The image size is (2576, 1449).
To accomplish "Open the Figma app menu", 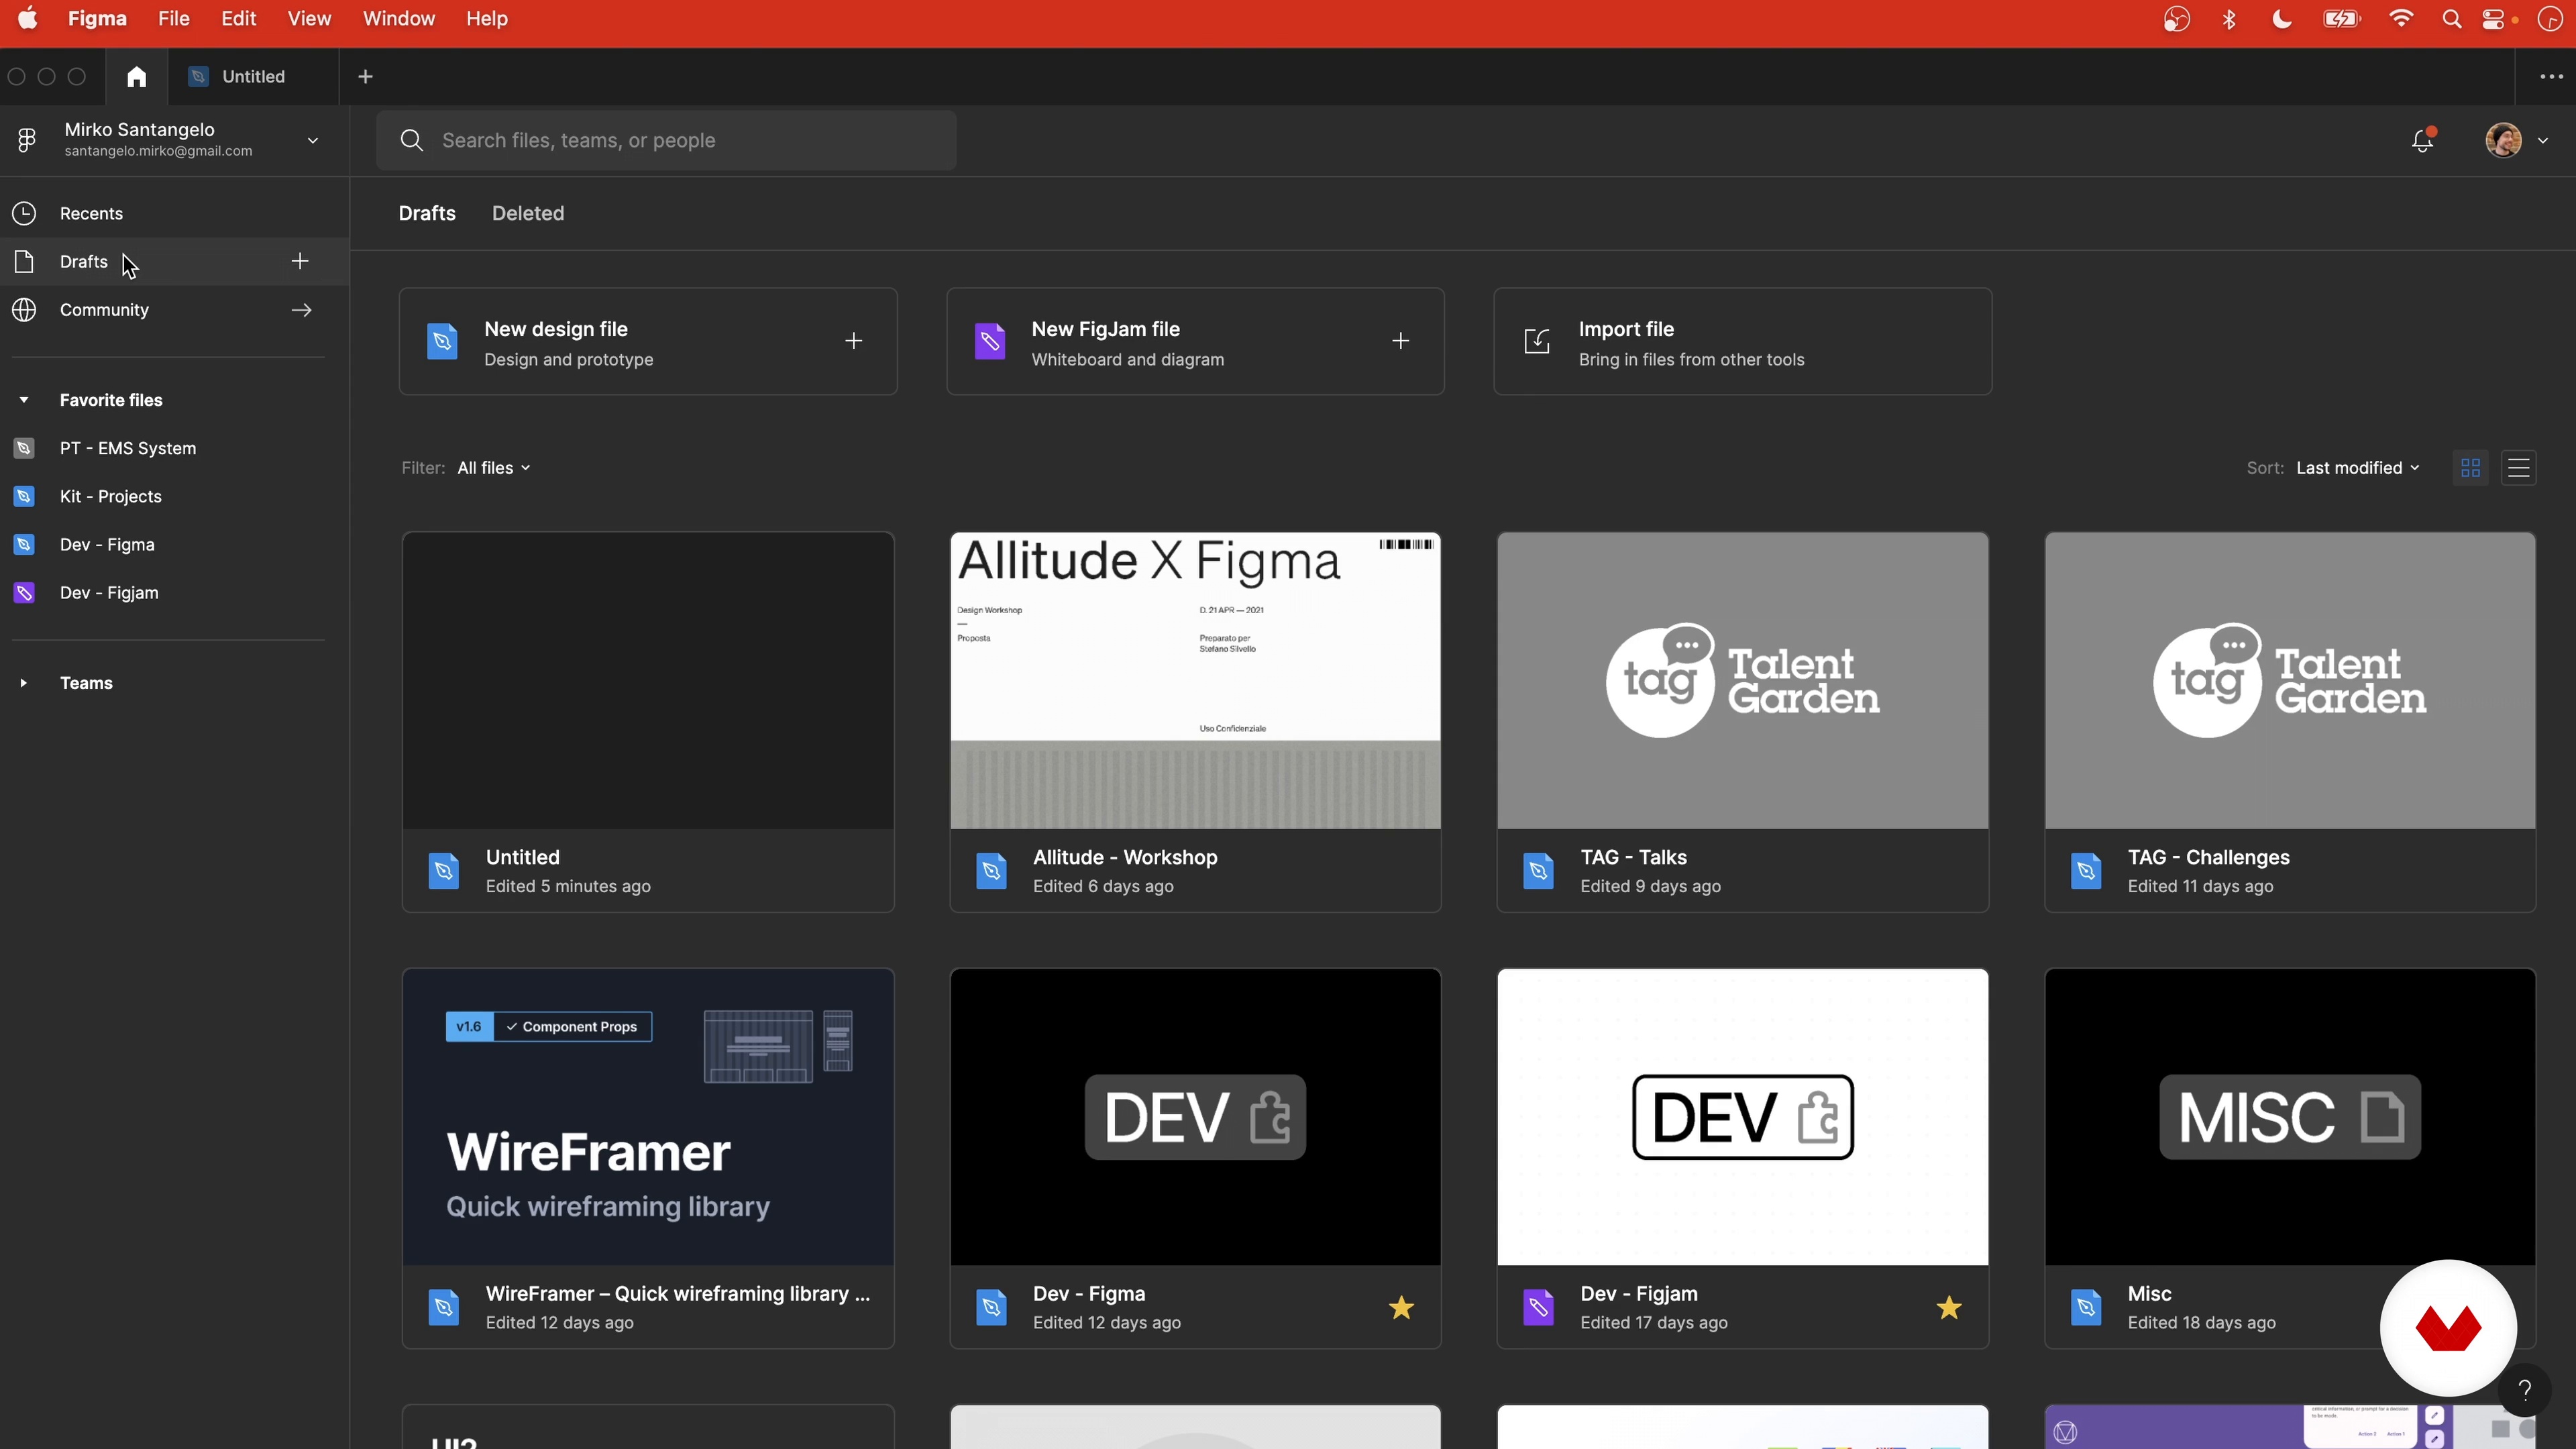I will pyautogui.click(x=97, y=19).
